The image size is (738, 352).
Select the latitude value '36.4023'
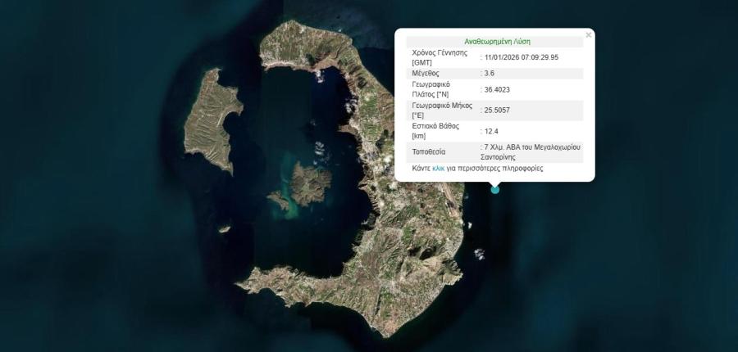(x=497, y=89)
